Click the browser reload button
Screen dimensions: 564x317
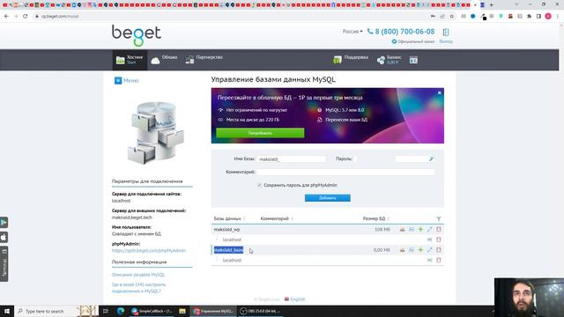[25, 16]
